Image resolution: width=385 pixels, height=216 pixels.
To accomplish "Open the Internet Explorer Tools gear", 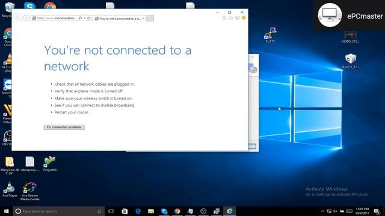I will pos(237,18).
